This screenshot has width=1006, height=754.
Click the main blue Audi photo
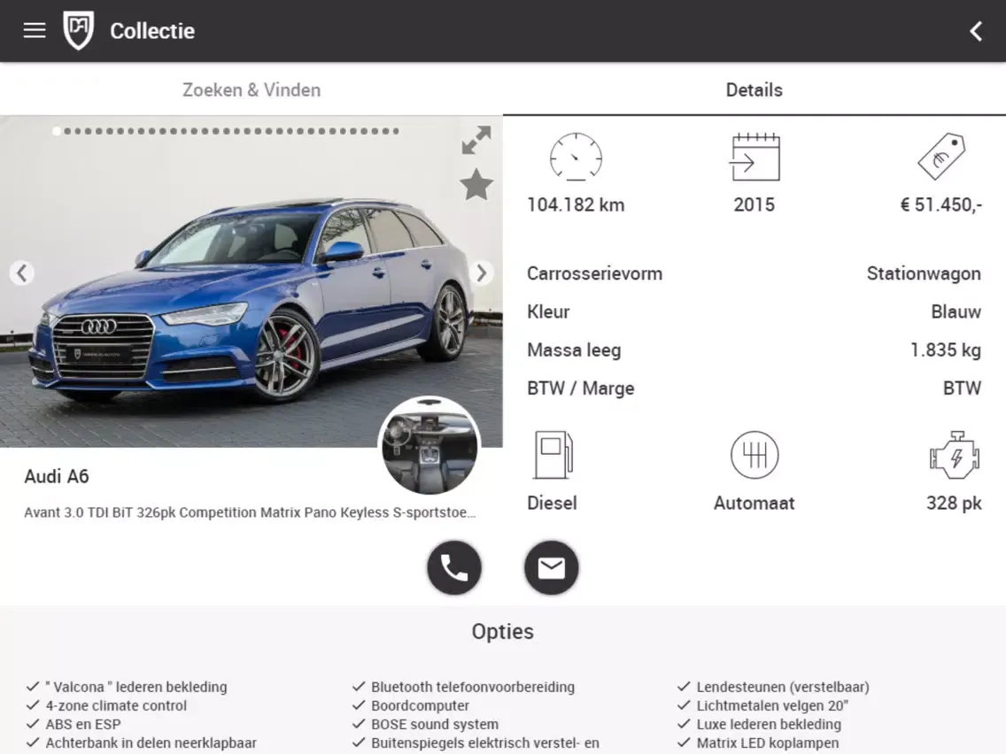coord(251,282)
